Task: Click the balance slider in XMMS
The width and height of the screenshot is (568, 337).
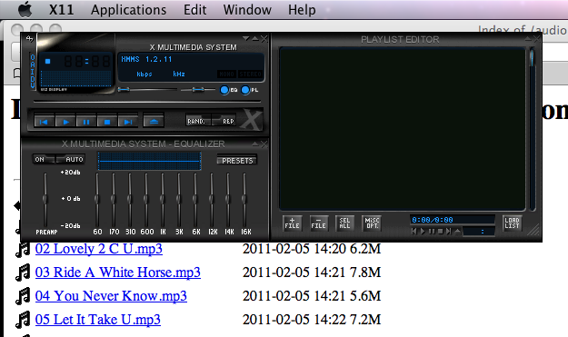Action: coord(198,89)
